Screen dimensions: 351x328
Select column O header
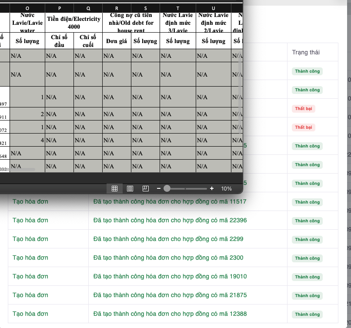point(28,9)
